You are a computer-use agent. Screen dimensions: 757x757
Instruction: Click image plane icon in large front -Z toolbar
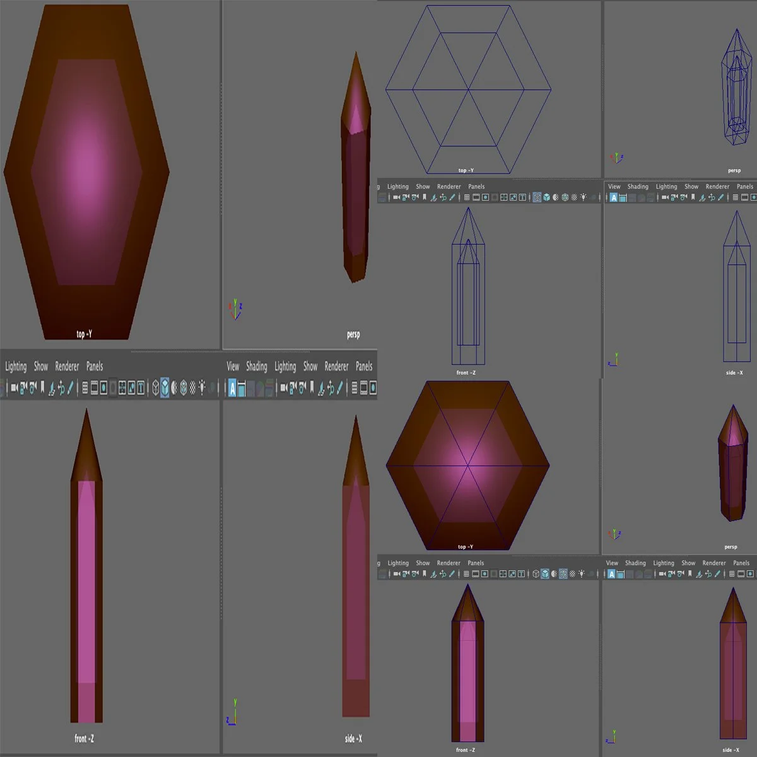click(x=52, y=388)
